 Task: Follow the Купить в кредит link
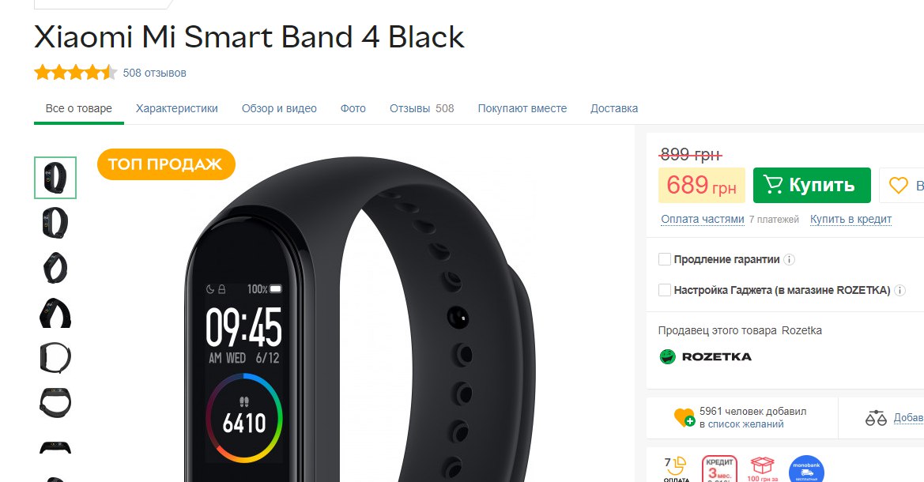pyautogui.click(x=850, y=219)
